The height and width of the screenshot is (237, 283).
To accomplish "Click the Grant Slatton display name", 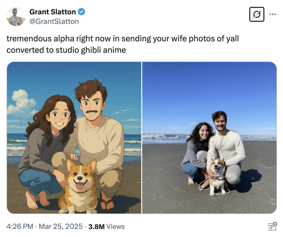I will pos(53,12).
